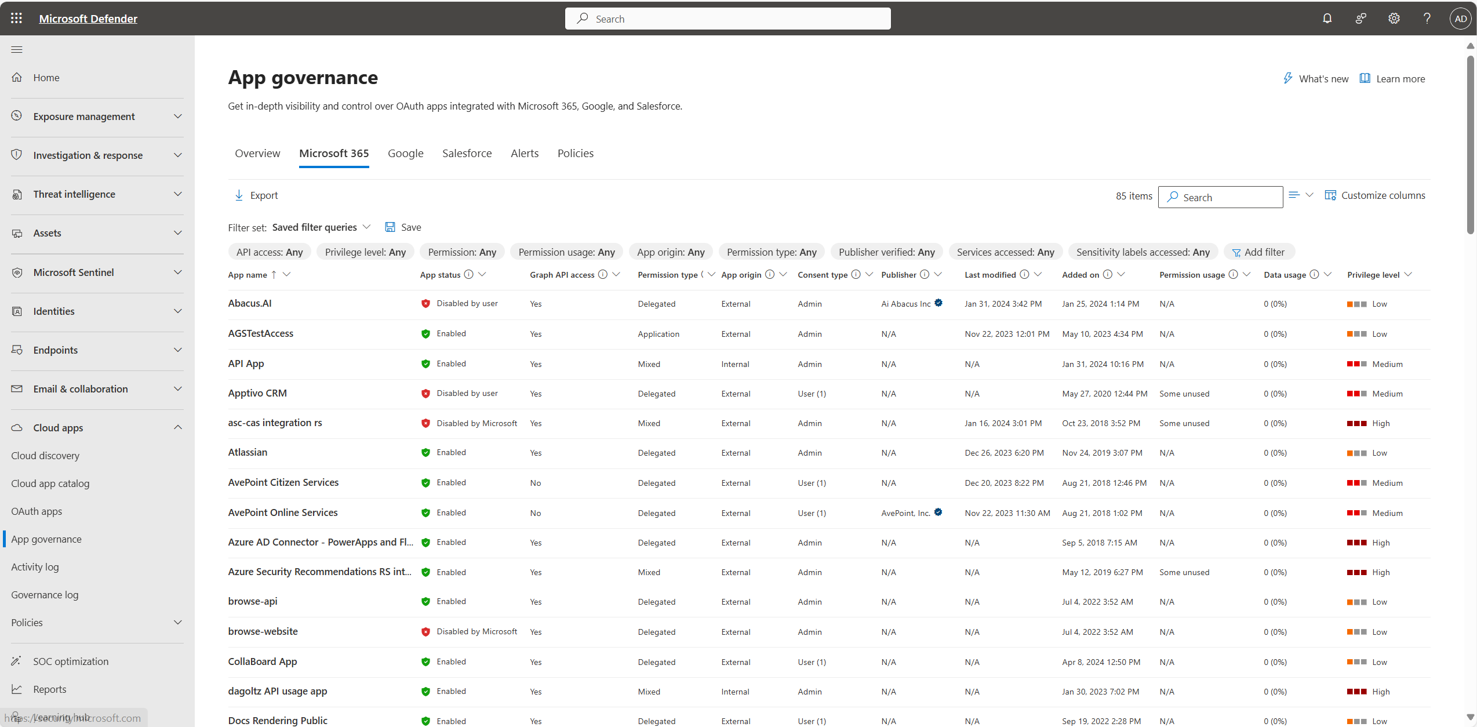
Task: Click the Export icon to download data
Action: [x=238, y=195]
